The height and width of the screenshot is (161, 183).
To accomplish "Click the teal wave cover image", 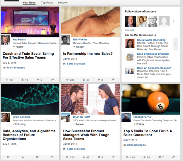I will (30, 99).
